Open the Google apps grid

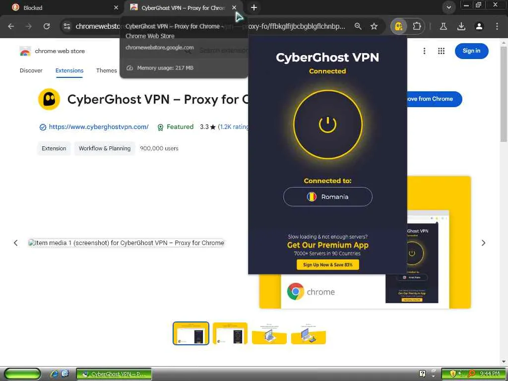pyautogui.click(x=441, y=51)
